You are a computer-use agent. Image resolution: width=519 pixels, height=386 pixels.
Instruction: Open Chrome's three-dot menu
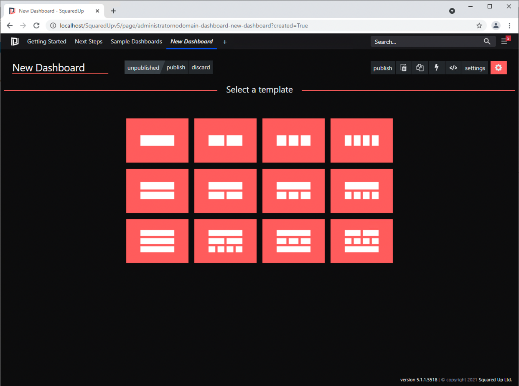[x=509, y=25]
